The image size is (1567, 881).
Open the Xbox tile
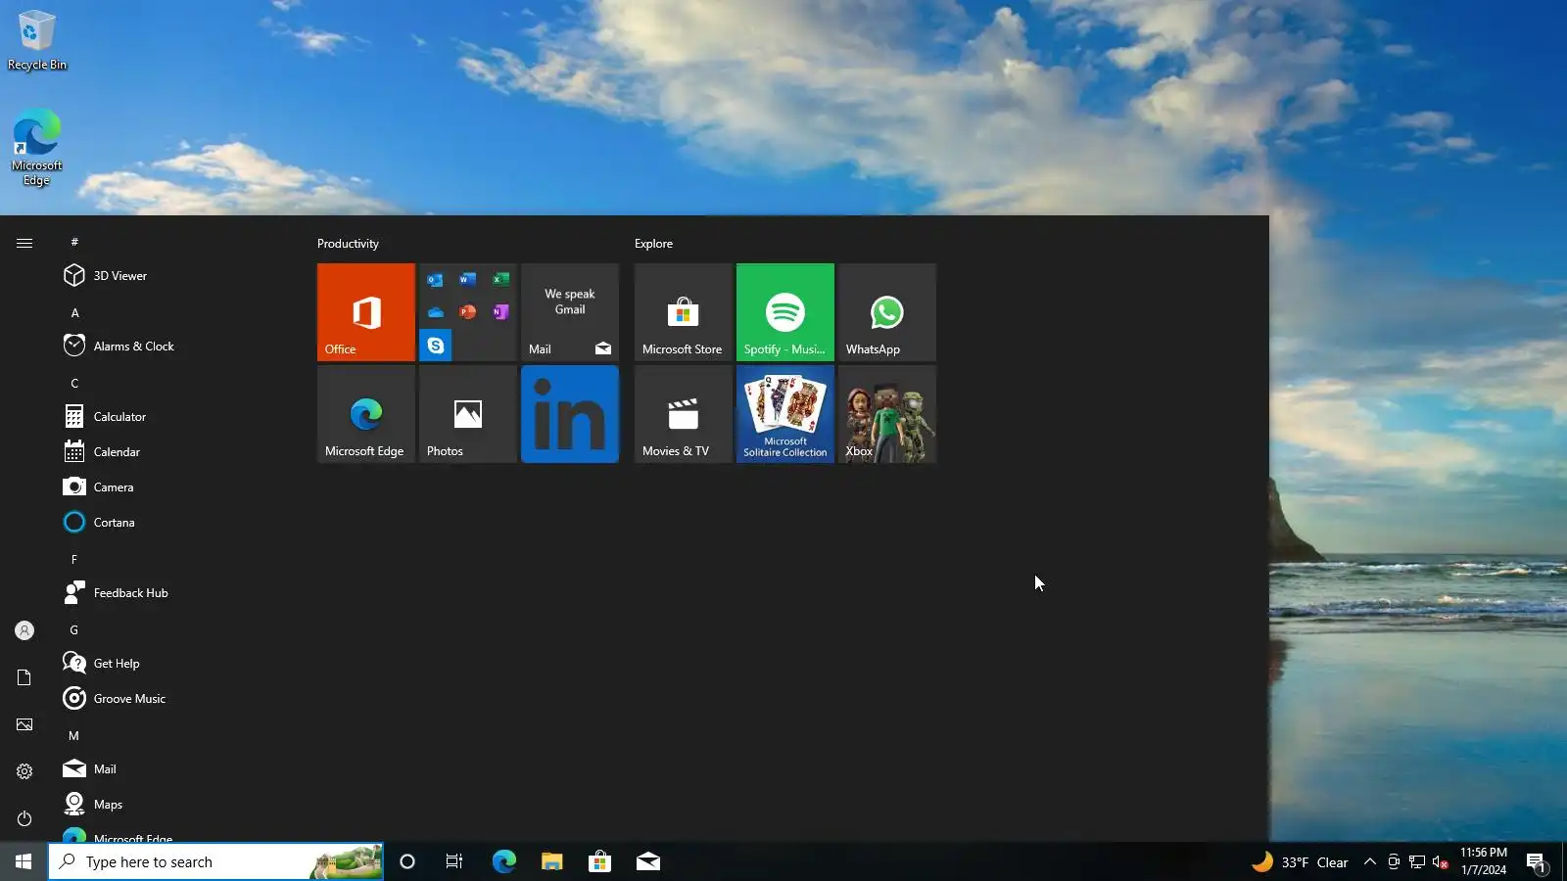tap(887, 414)
